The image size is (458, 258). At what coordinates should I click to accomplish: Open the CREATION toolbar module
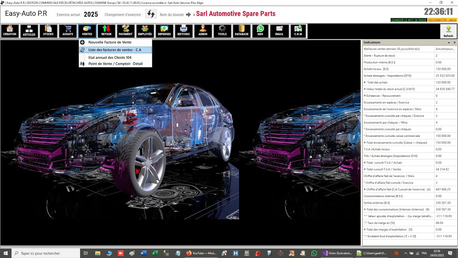[10, 31]
